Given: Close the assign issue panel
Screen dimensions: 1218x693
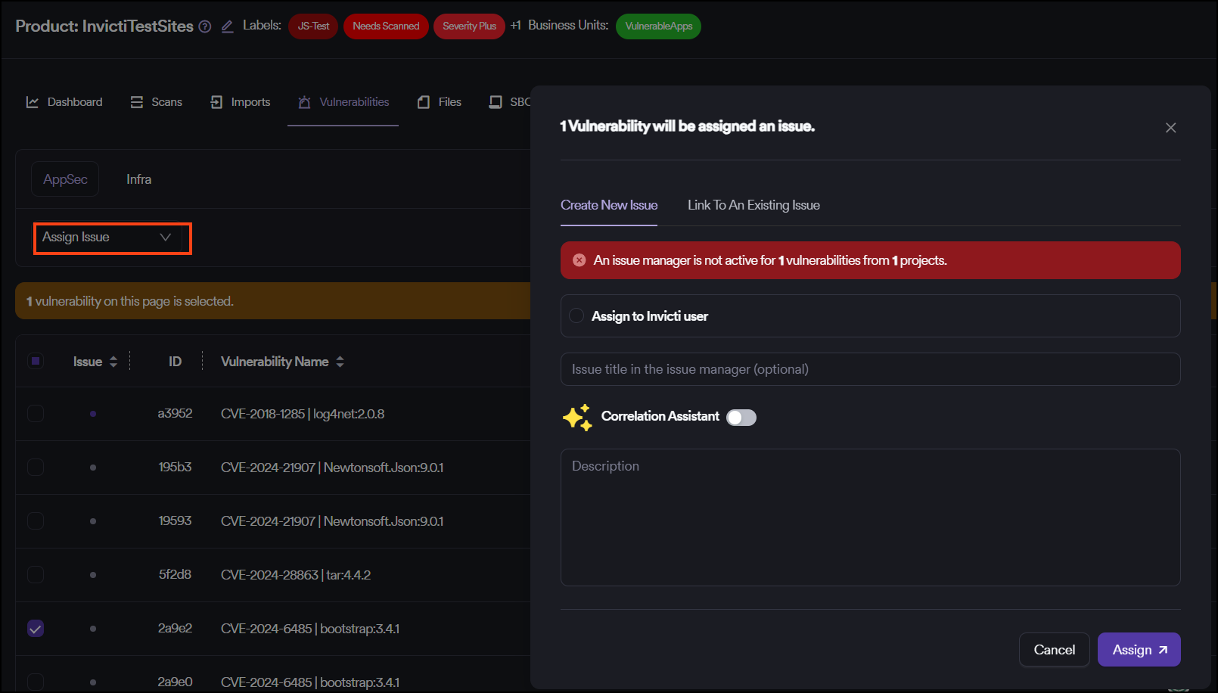Looking at the screenshot, I should [x=1170, y=128].
